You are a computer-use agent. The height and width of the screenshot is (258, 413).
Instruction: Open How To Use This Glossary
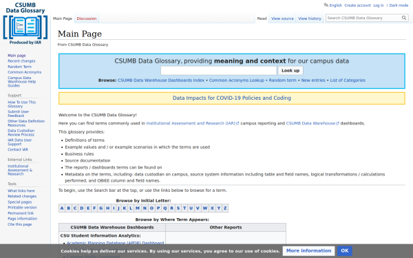(x=21, y=105)
